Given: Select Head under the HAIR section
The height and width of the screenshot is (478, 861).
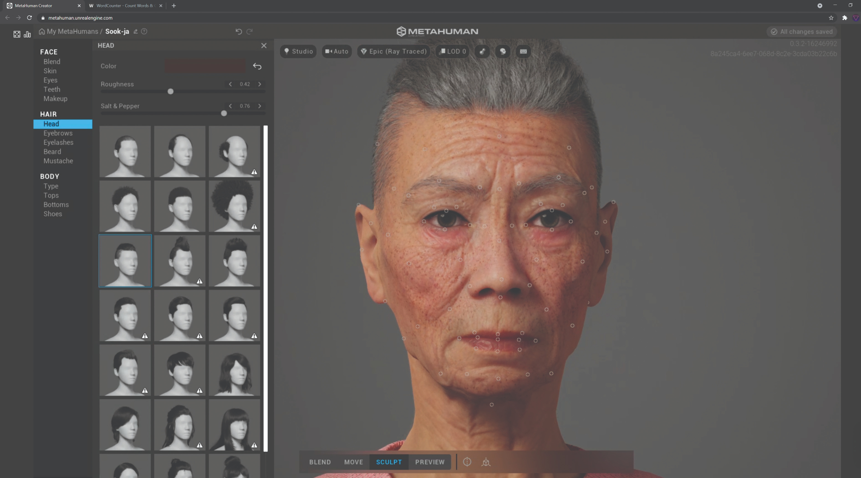Looking at the screenshot, I should click(x=63, y=124).
